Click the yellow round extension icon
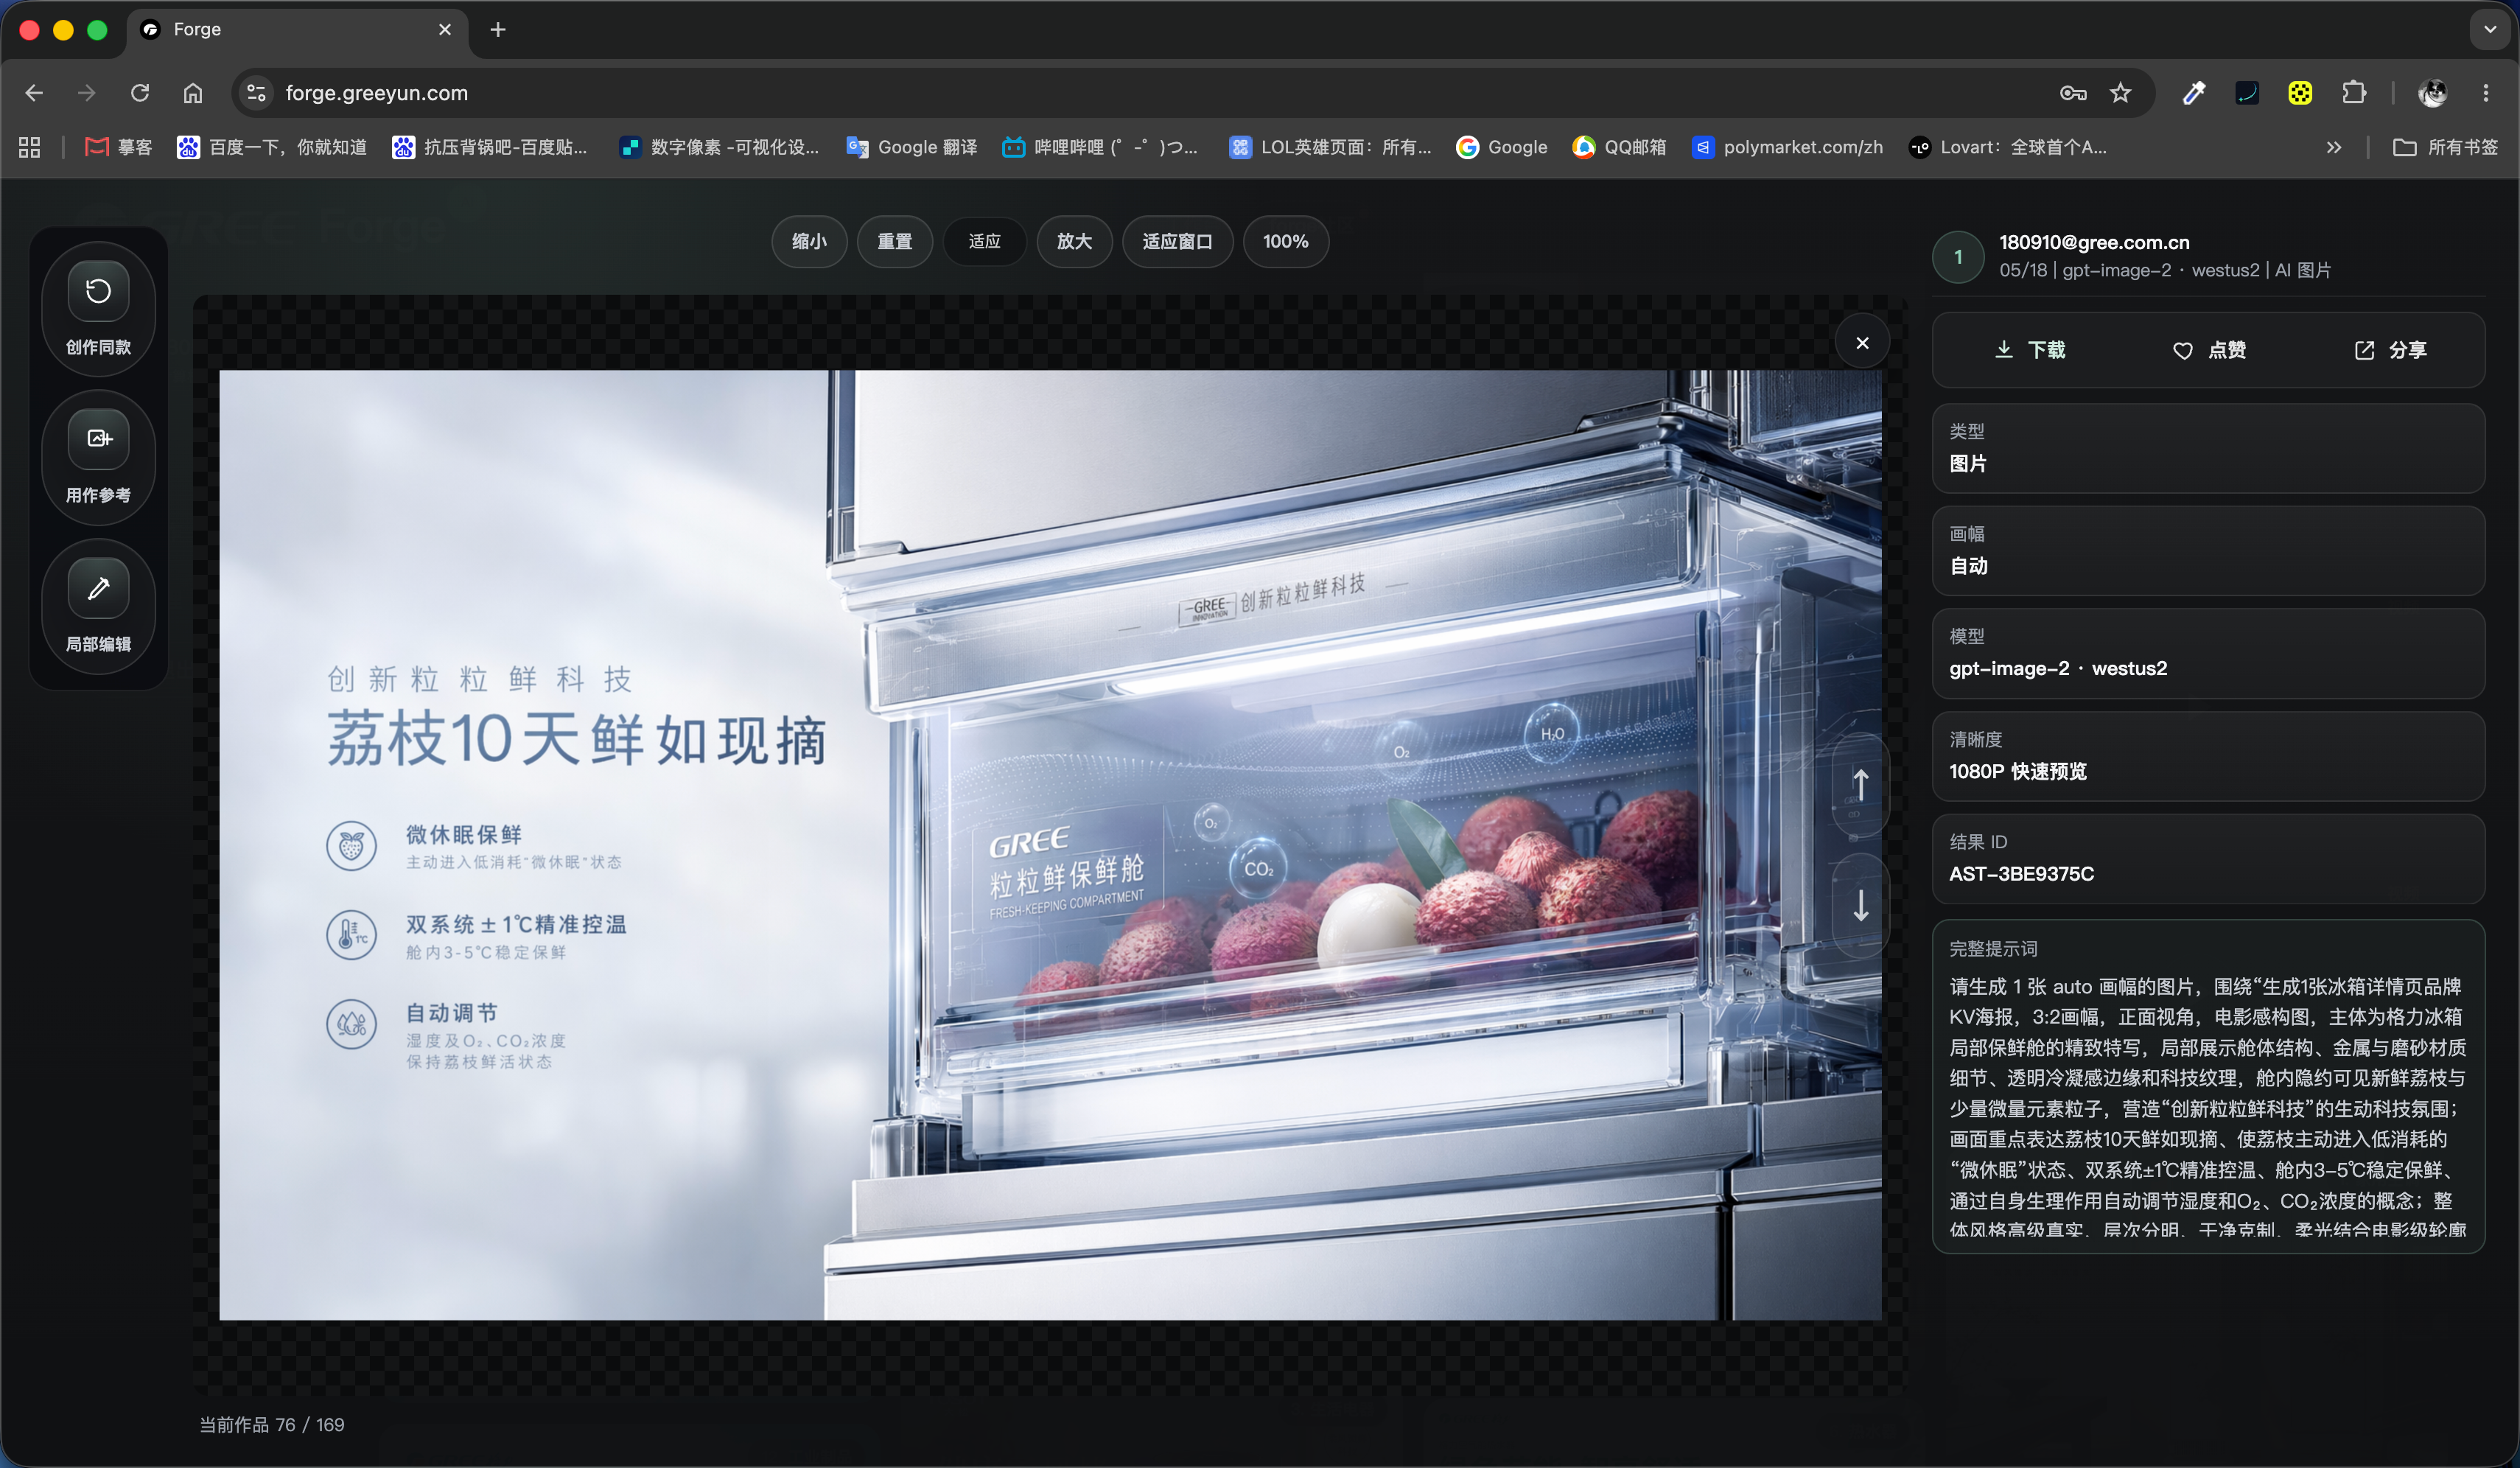The height and width of the screenshot is (1468, 2520). pyautogui.click(x=2300, y=93)
